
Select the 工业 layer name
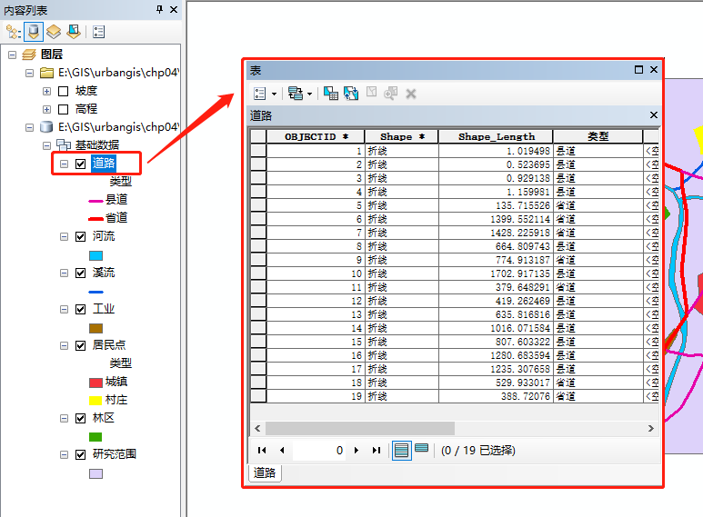click(x=104, y=309)
